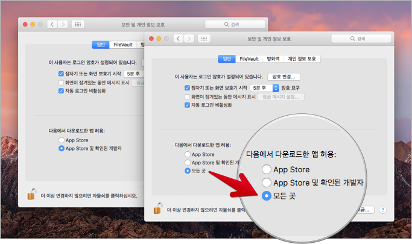The image size is (412, 244).
Task: Click the 암호 변경... button
Action: (x=284, y=77)
